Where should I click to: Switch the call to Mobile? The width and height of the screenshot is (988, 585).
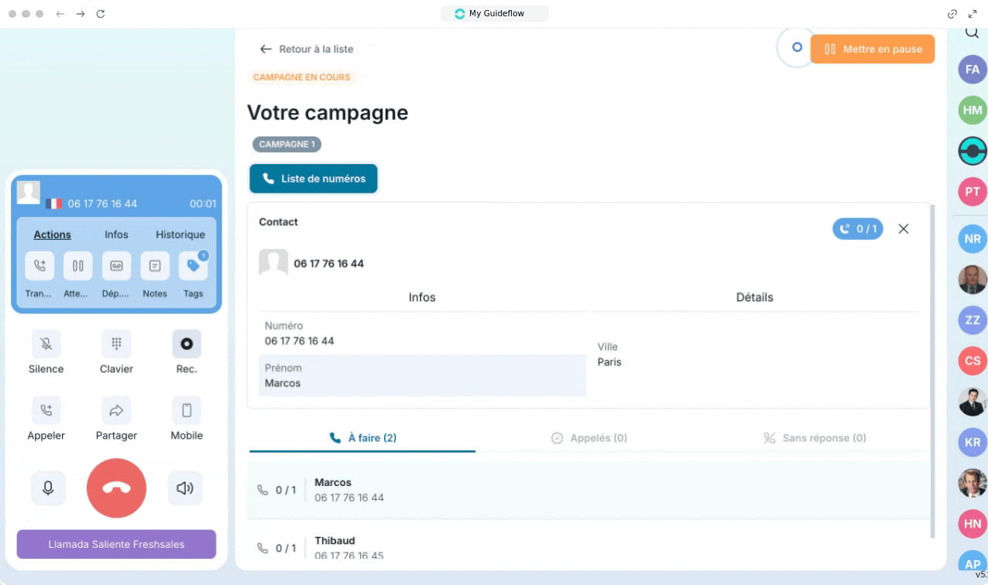pos(187,411)
